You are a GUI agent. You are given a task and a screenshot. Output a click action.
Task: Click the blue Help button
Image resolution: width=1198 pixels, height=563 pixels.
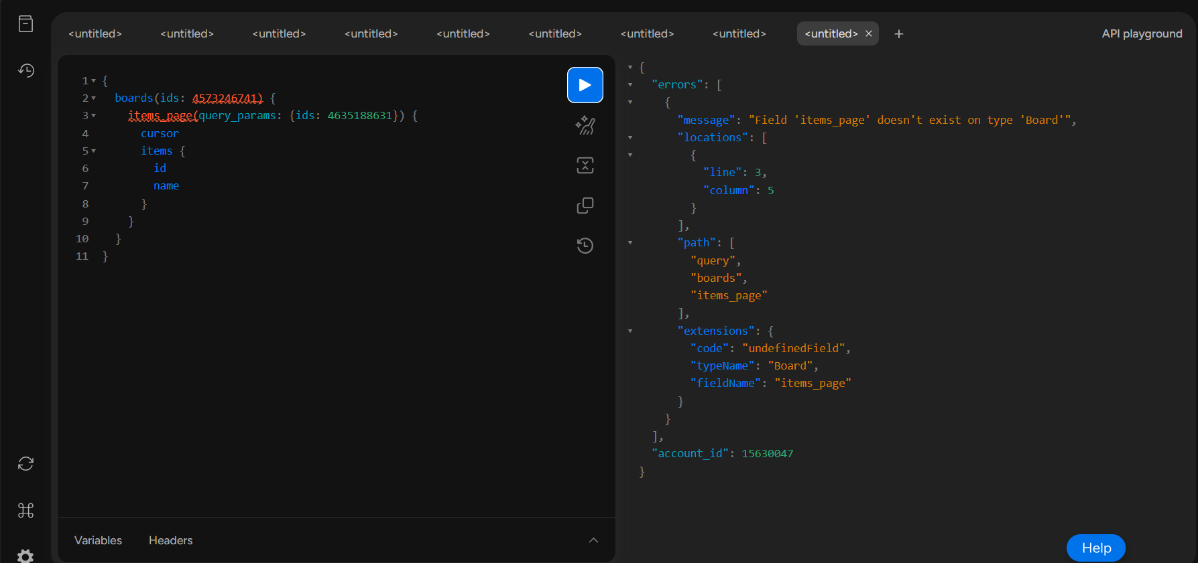click(1096, 548)
